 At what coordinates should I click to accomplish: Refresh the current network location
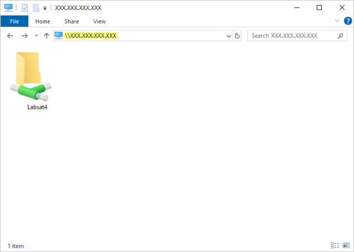(x=237, y=36)
